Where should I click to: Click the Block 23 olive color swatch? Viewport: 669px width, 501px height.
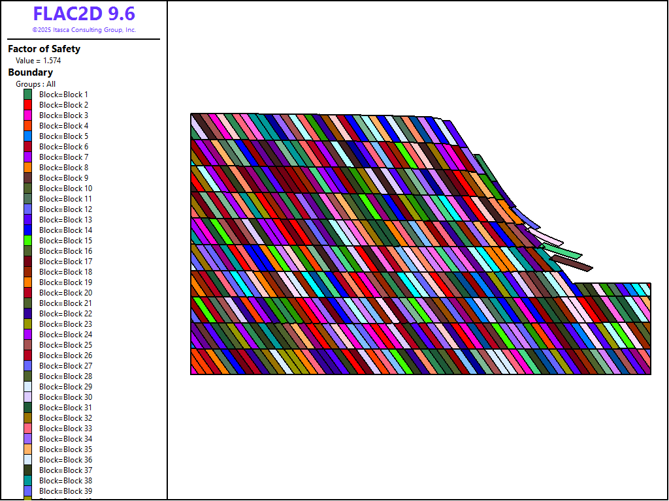pos(28,324)
